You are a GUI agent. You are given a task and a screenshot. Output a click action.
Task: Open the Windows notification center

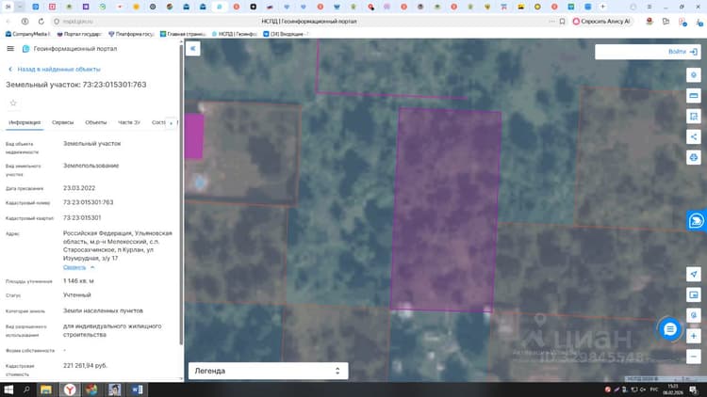coord(694,389)
